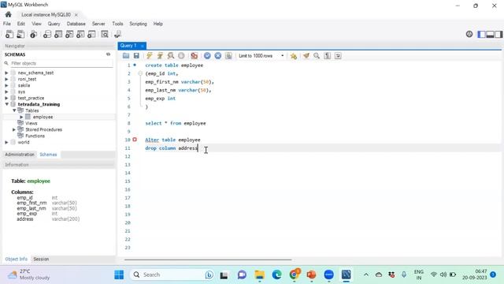This screenshot has height=284, width=504.
Task: Search table data icon in toolbar
Action: (x=105, y=34)
